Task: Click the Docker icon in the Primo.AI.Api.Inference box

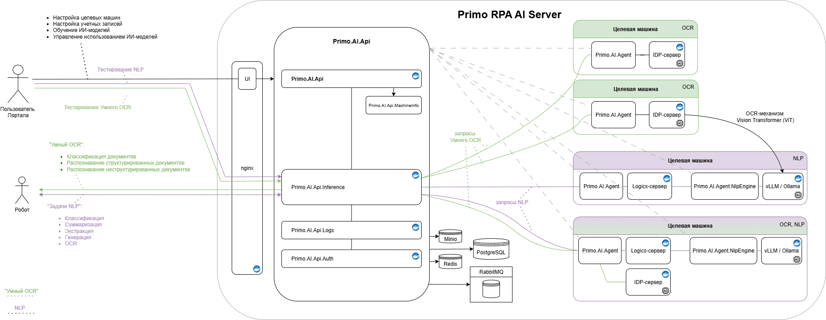Action: click(415, 175)
